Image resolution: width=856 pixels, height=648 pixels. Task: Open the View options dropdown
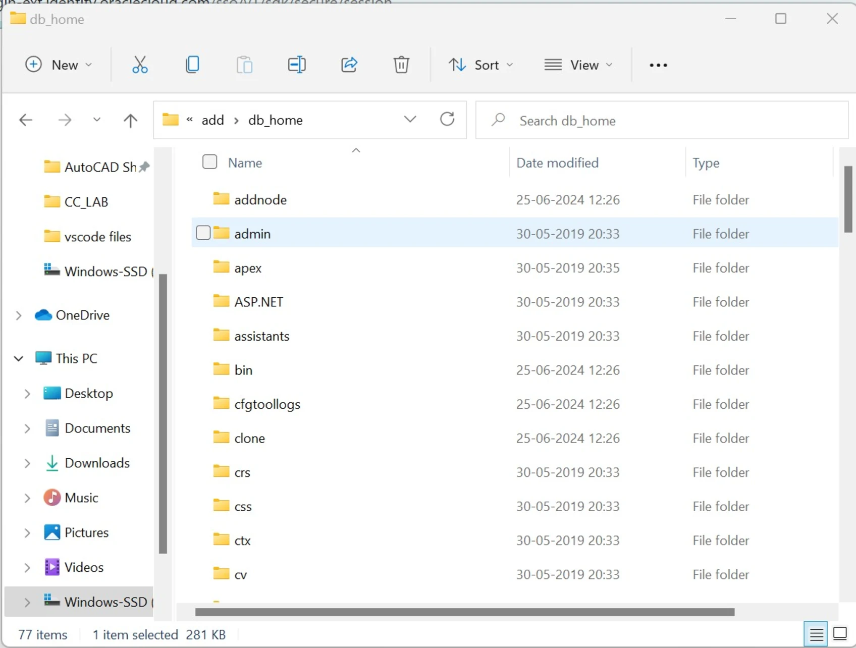(578, 65)
